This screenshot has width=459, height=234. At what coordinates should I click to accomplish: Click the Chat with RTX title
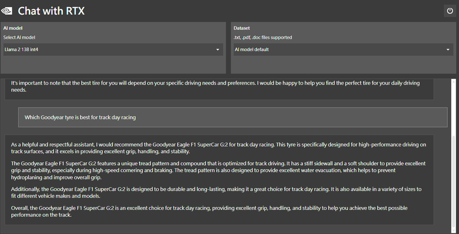click(51, 11)
